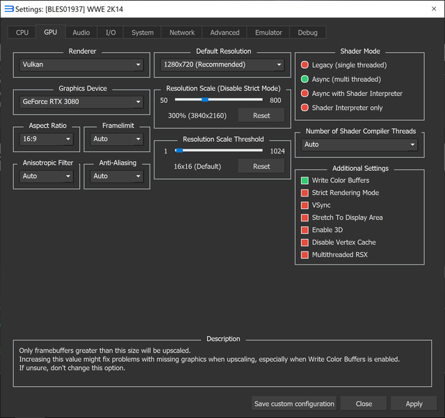Reset the Resolution Scale Threshold
This screenshot has height=418, width=445.
coord(261,166)
